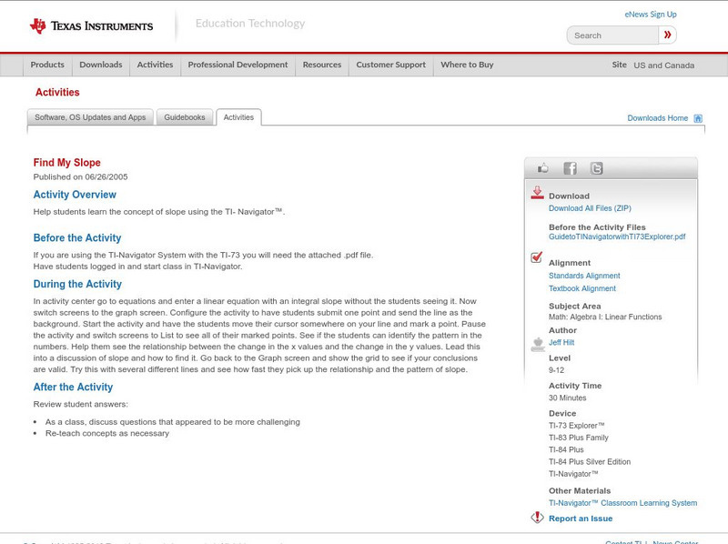Image resolution: width=728 pixels, height=544 pixels.
Task: Click the red search submit arrow
Action: click(x=667, y=35)
